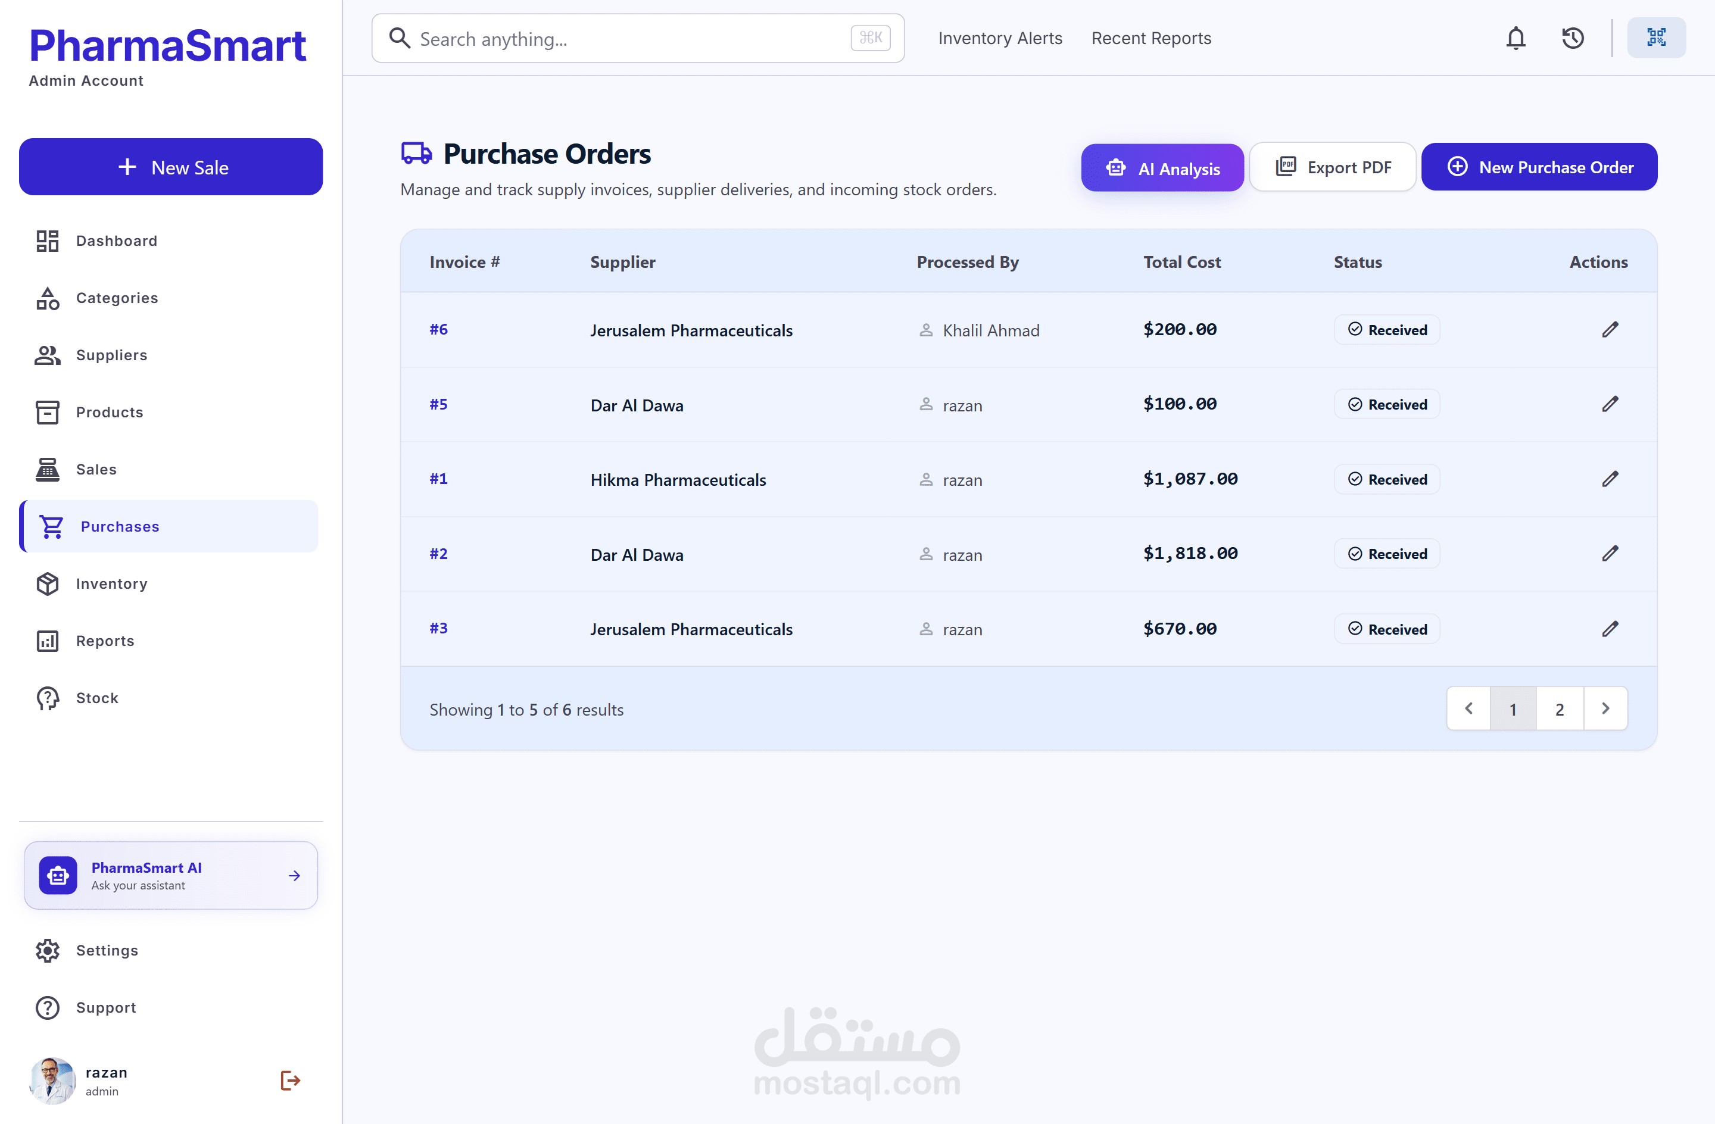This screenshot has width=1715, height=1124.
Task: Focus the Search anything field
Action: coord(638,38)
